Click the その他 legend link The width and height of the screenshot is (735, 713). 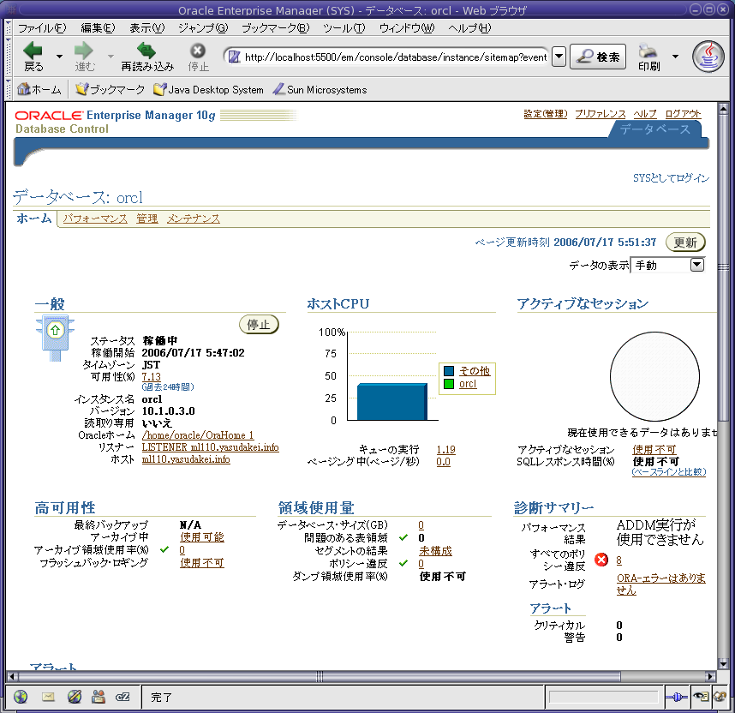pyautogui.click(x=475, y=371)
